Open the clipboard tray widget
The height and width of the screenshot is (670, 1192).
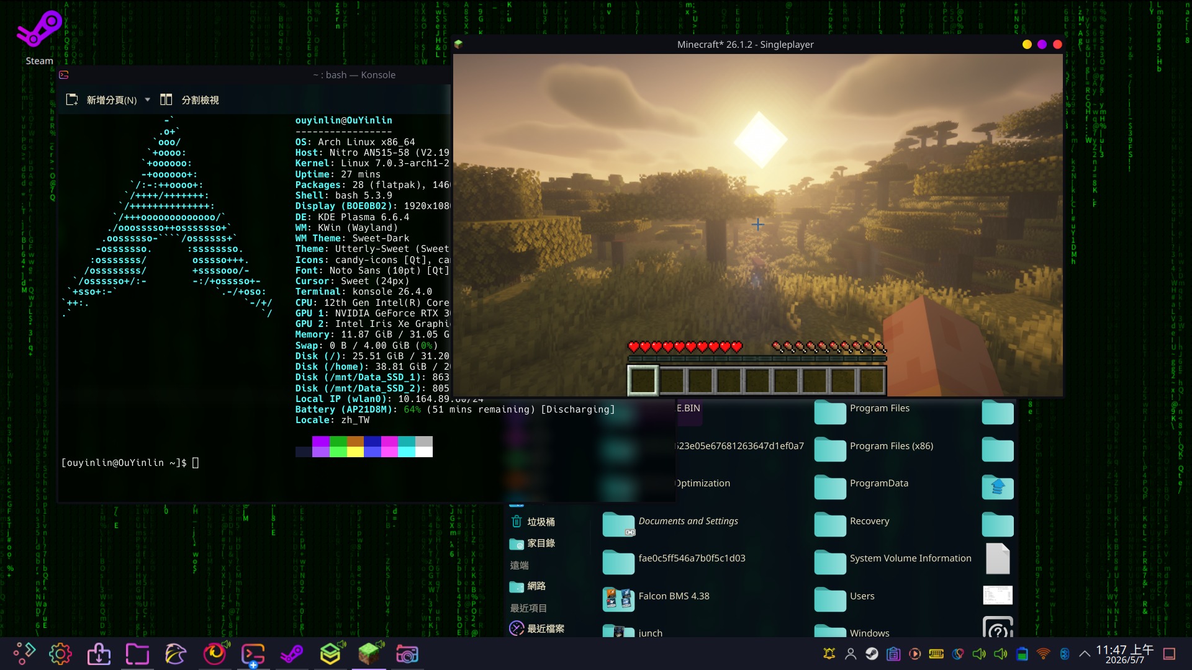pos(893,654)
